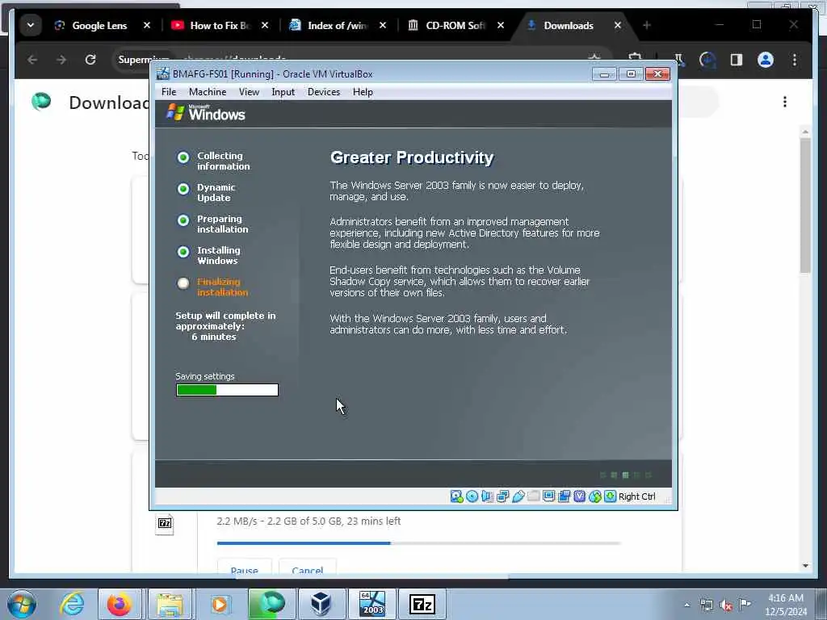Open a new browser tab with plus button
Screen dimensions: 827x620
coord(647,25)
